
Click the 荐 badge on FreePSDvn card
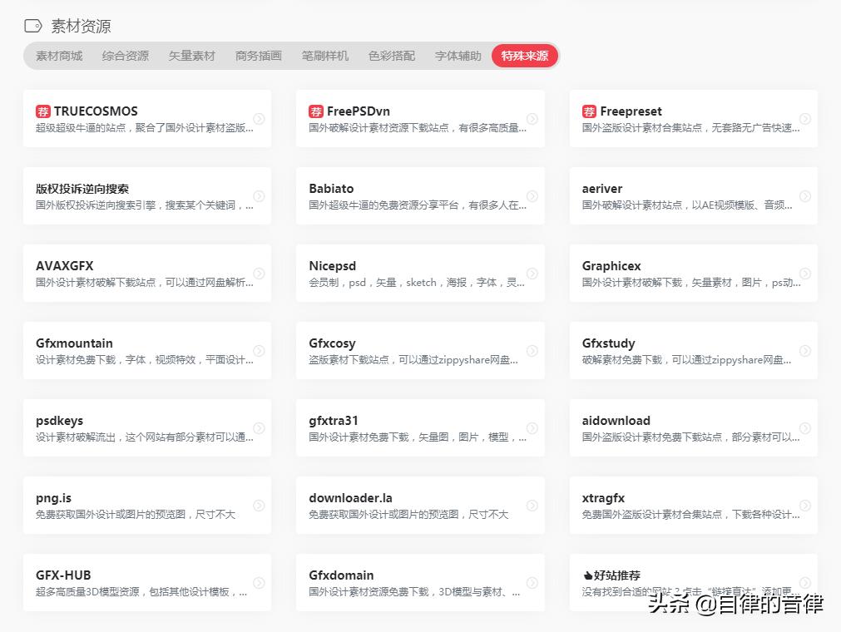point(314,111)
